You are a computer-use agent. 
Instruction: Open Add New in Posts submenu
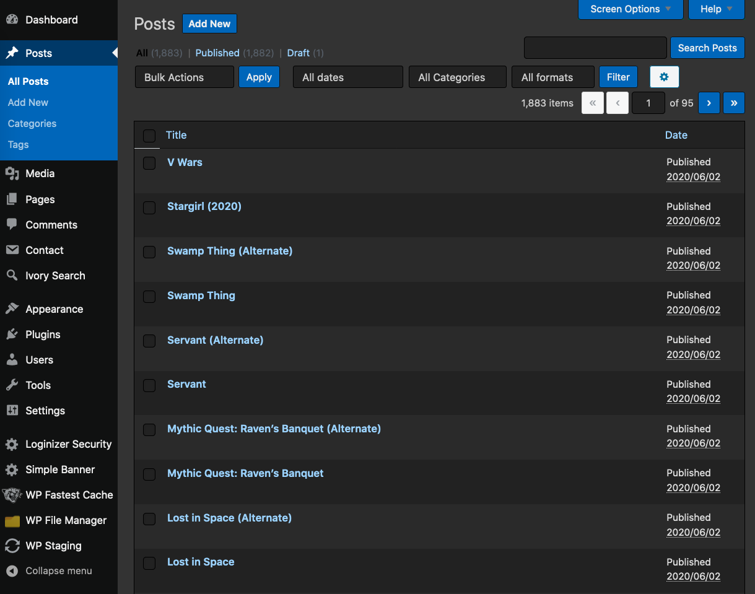pos(28,102)
